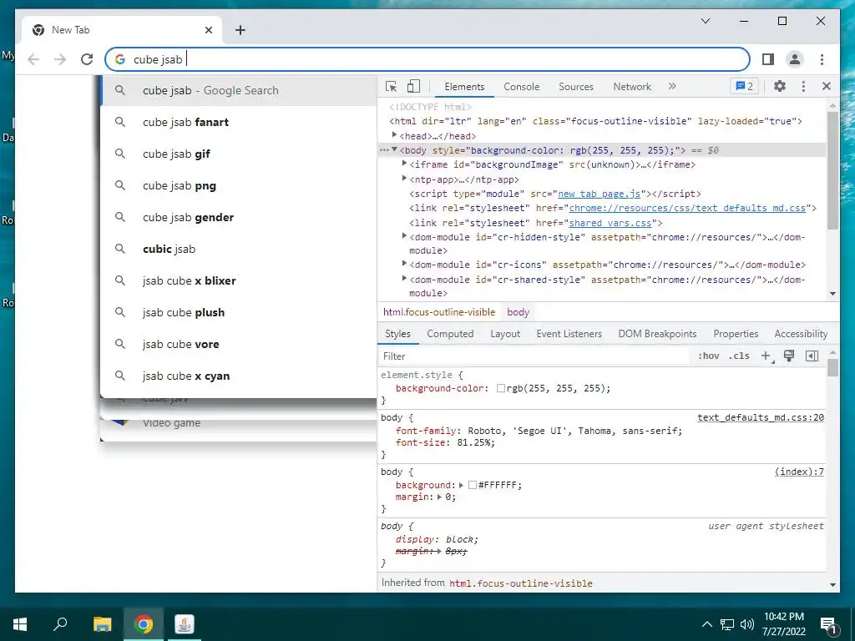Go forward with the browser forward arrow
The height and width of the screenshot is (641, 855).
pyautogui.click(x=60, y=59)
